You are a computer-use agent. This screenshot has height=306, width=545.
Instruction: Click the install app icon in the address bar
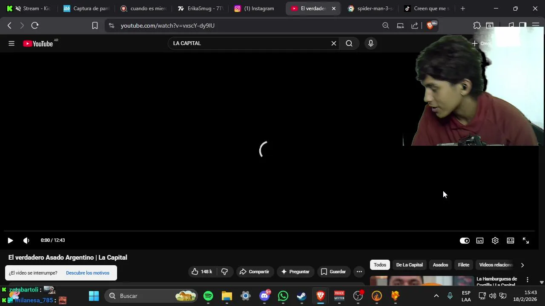[400, 25]
